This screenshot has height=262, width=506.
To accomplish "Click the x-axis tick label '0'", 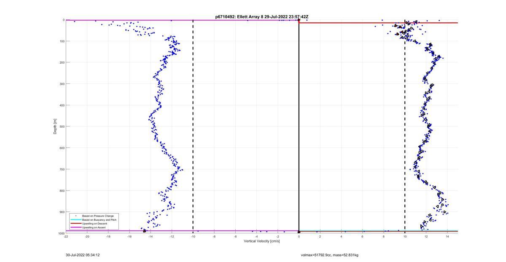I will [299, 236].
